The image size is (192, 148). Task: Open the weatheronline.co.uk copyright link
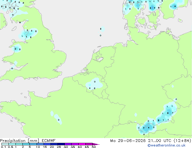coord(166,145)
